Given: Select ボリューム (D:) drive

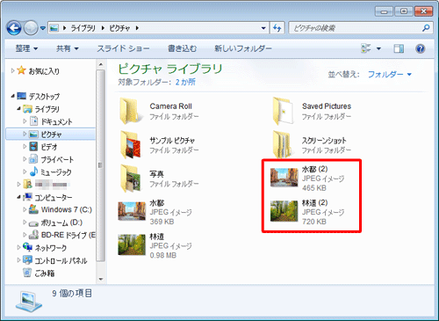Looking at the screenshot, I should [61, 223].
